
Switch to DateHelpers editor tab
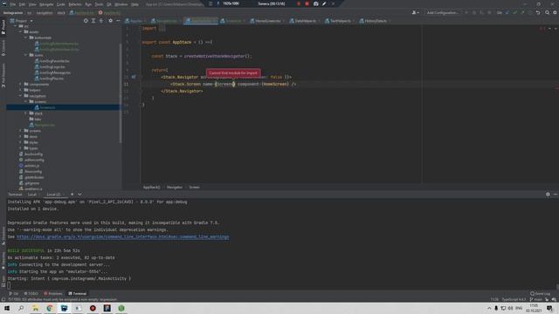coord(305,21)
